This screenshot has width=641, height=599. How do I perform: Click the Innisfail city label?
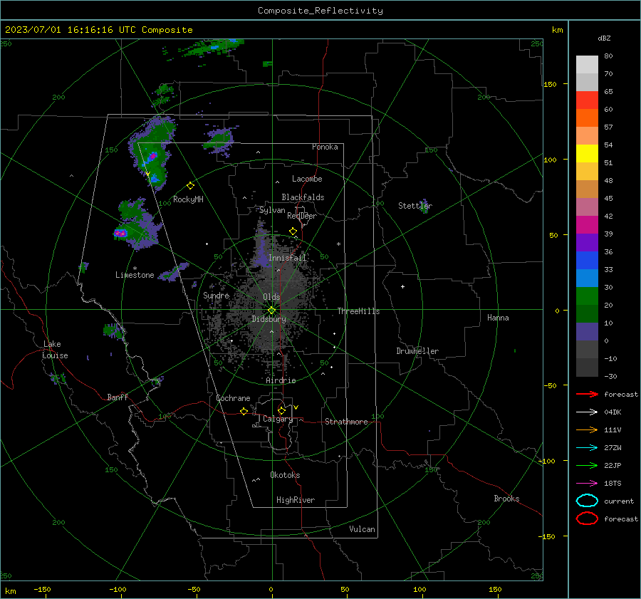tap(287, 258)
